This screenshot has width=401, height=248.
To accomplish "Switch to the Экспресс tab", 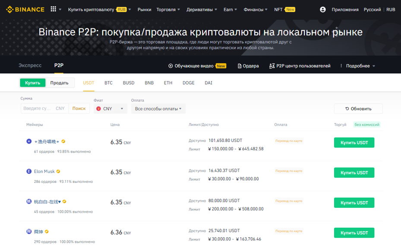I will tap(30, 66).
